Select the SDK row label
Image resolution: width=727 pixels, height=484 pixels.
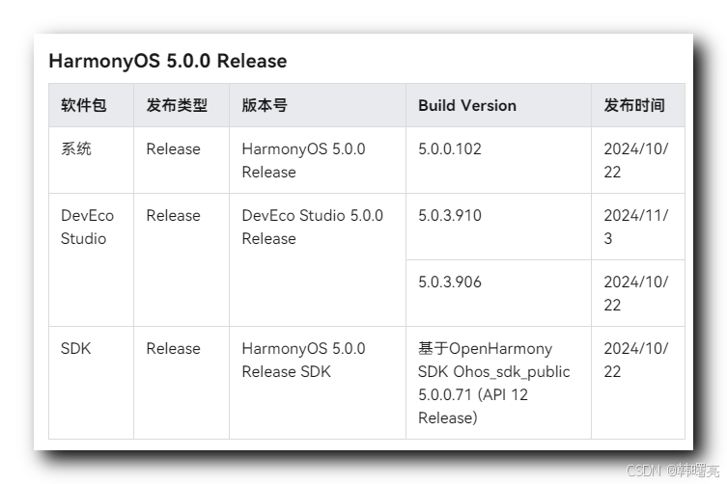(x=75, y=349)
